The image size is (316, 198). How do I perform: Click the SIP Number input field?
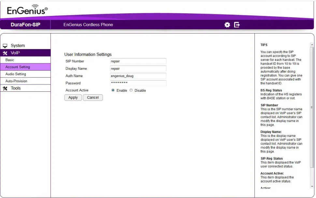(x=138, y=61)
